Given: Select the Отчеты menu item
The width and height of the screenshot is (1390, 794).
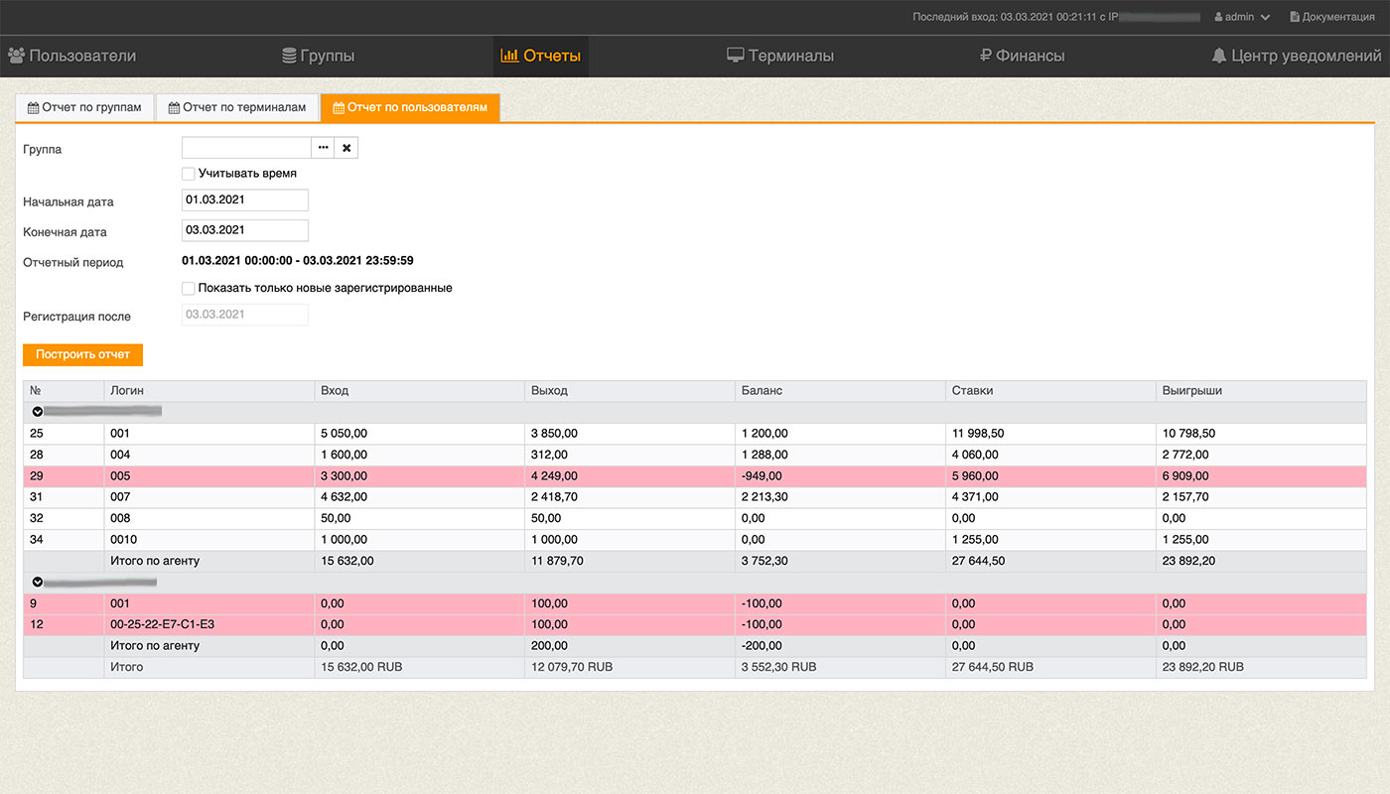Looking at the screenshot, I should [541, 56].
